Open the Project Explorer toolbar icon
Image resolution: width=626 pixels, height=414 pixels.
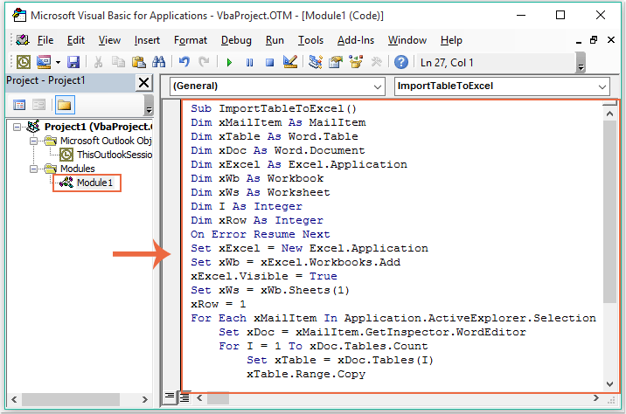(316, 62)
